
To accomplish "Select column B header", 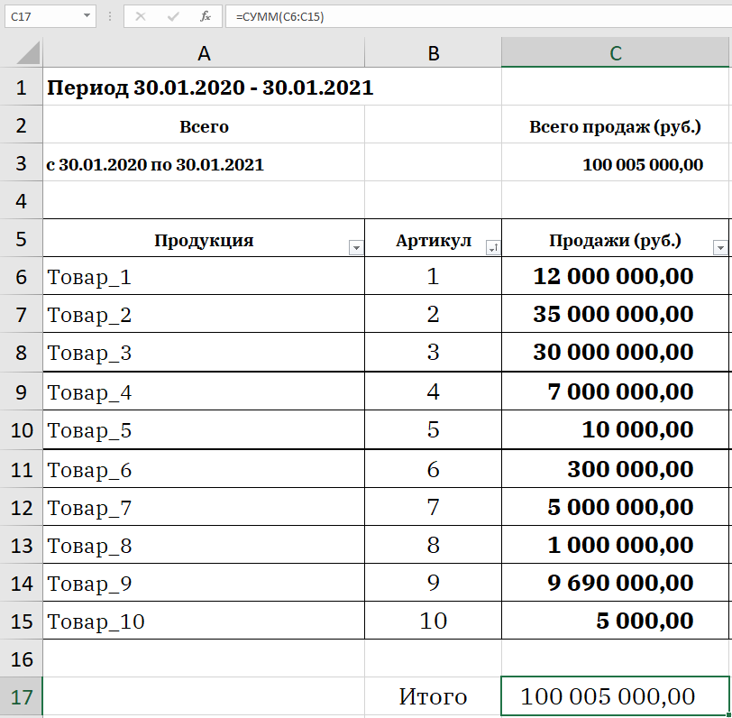I will pos(433,54).
